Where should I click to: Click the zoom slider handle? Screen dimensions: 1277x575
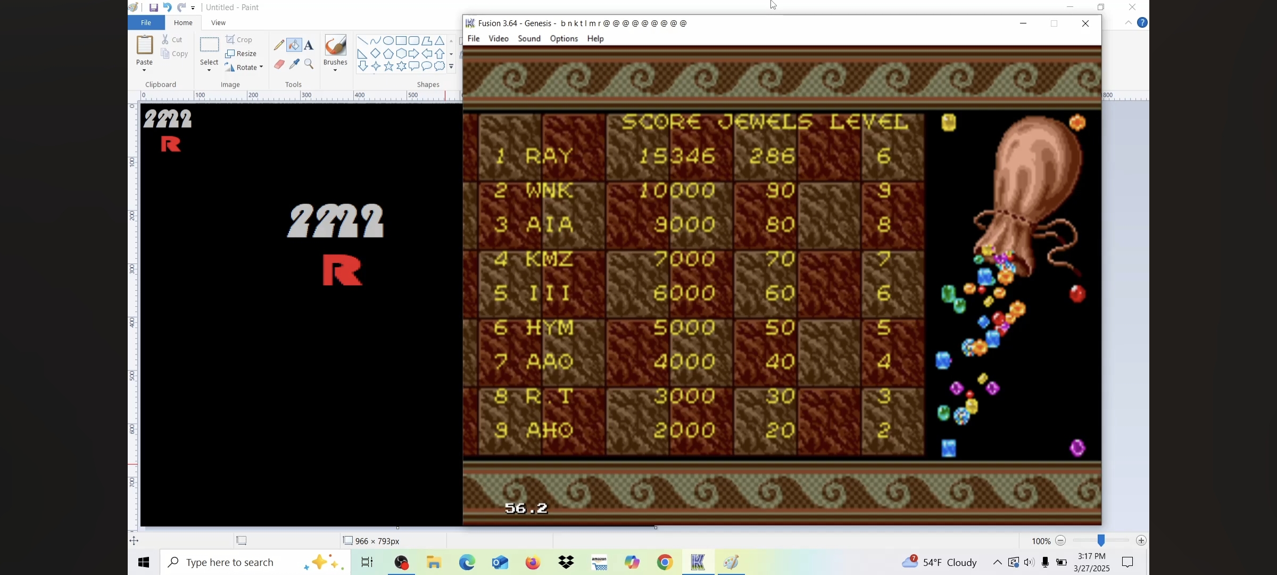1101,541
